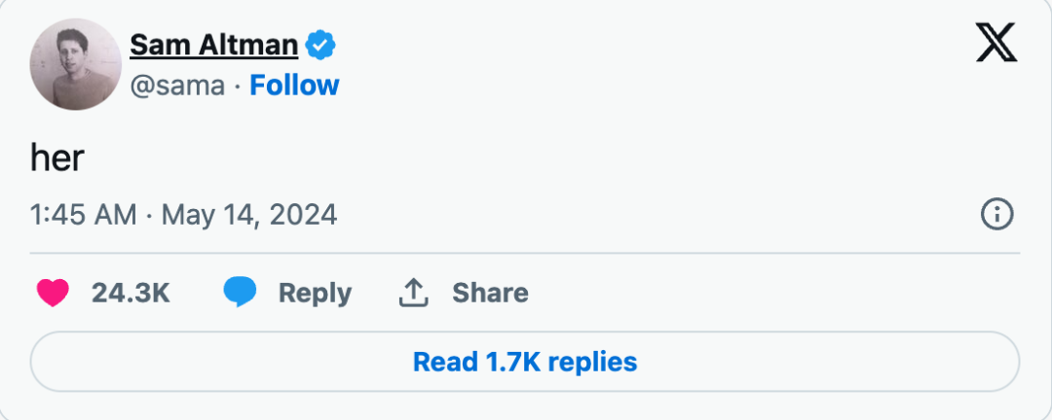Click the 'Sam' first name text

click(152, 45)
